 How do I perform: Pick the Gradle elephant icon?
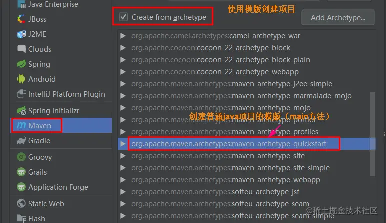pos(21,141)
